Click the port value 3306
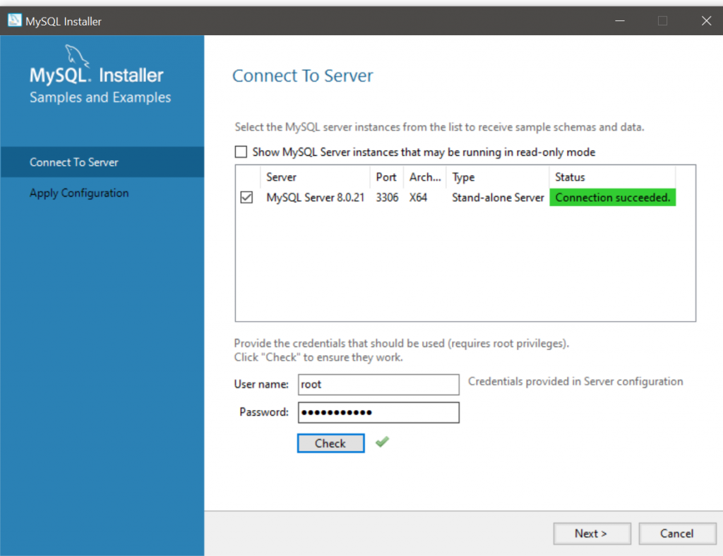This screenshot has width=723, height=556. (388, 198)
